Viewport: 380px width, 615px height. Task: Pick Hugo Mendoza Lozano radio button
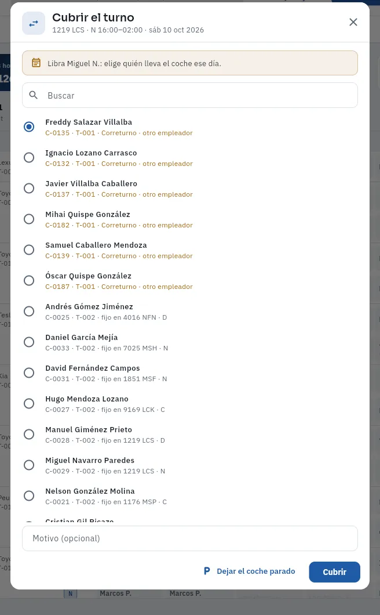[29, 404]
